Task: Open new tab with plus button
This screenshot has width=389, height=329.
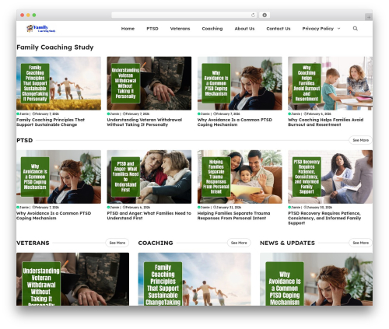Action: (369, 17)
